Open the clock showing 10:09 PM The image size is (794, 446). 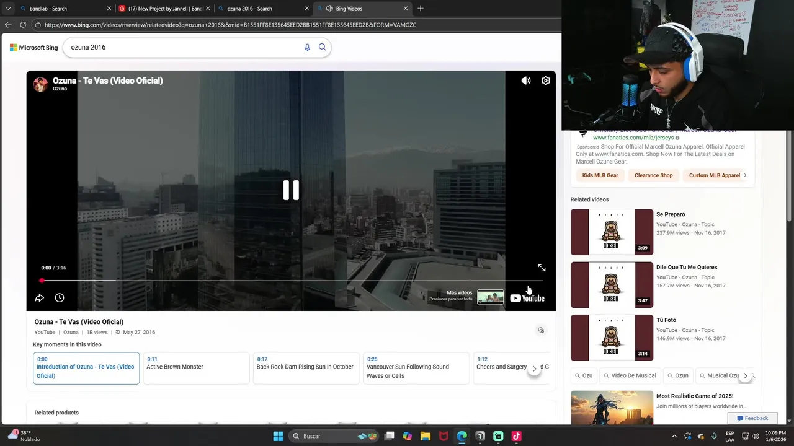pyautogui.click(x=775, y=436)
